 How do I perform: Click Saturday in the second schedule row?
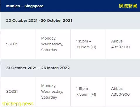point(49,97)
